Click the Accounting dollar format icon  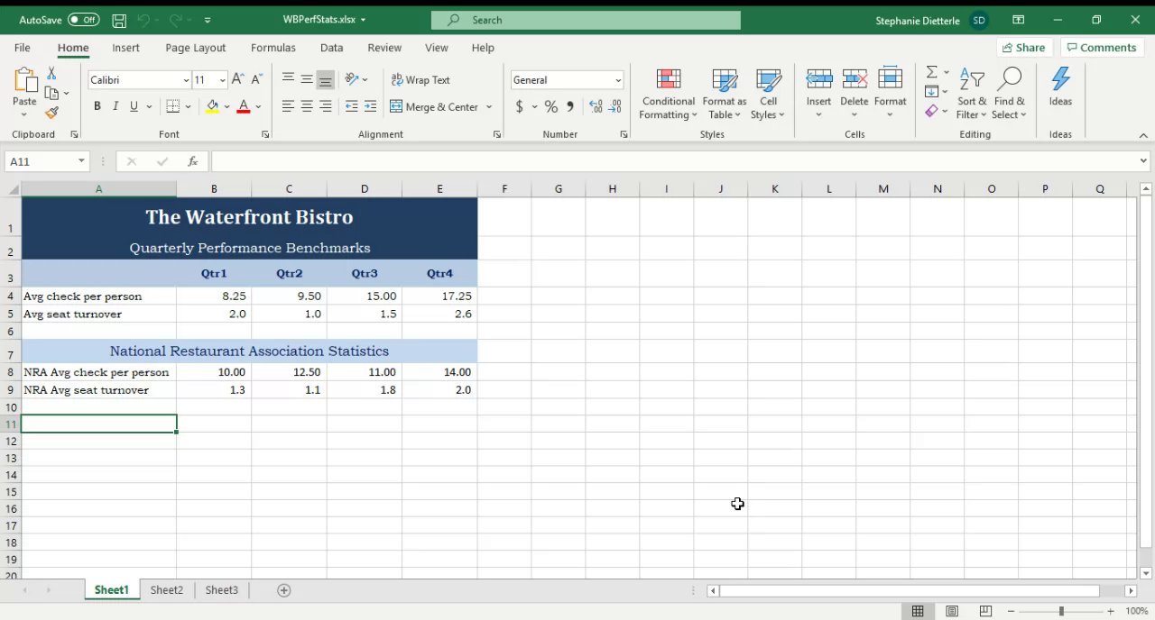pos(519,106)
